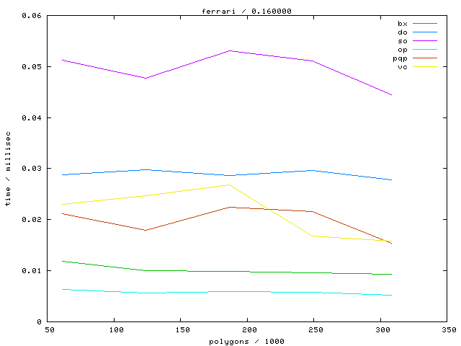Click the 200 x-axis tick label
461x346 pixels.
(248, 330)
